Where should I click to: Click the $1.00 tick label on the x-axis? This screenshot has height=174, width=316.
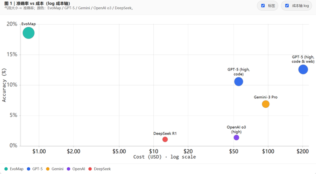[39, 151]
